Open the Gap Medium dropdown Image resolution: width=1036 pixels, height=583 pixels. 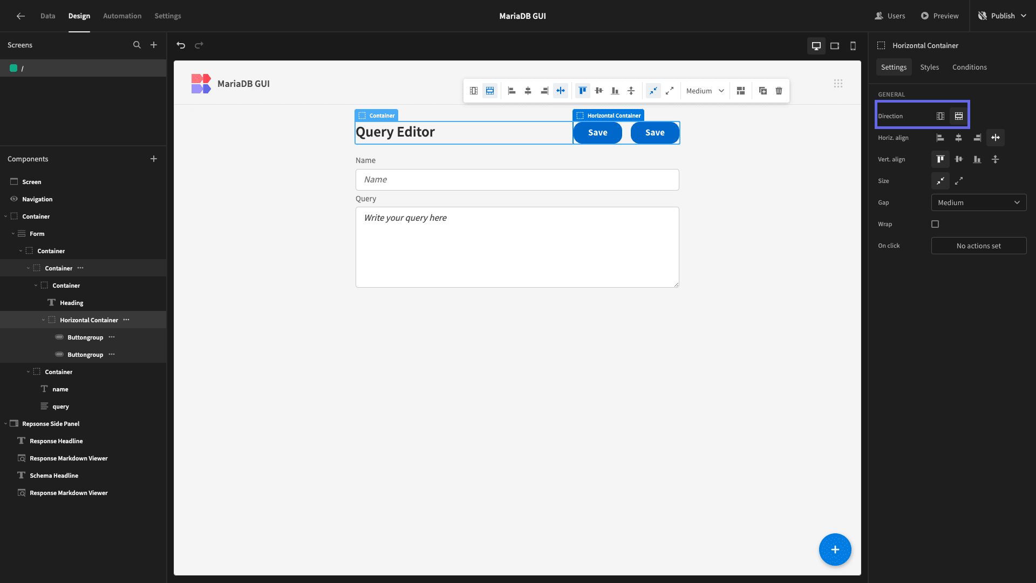[x=979, y=202]
